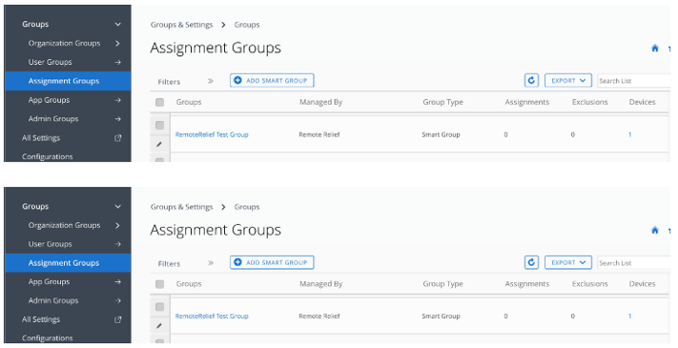This screenshot has height=348, width=678.
Task: Click 'Smart Group' cell in upper screenshot
Action: (441, 134)
